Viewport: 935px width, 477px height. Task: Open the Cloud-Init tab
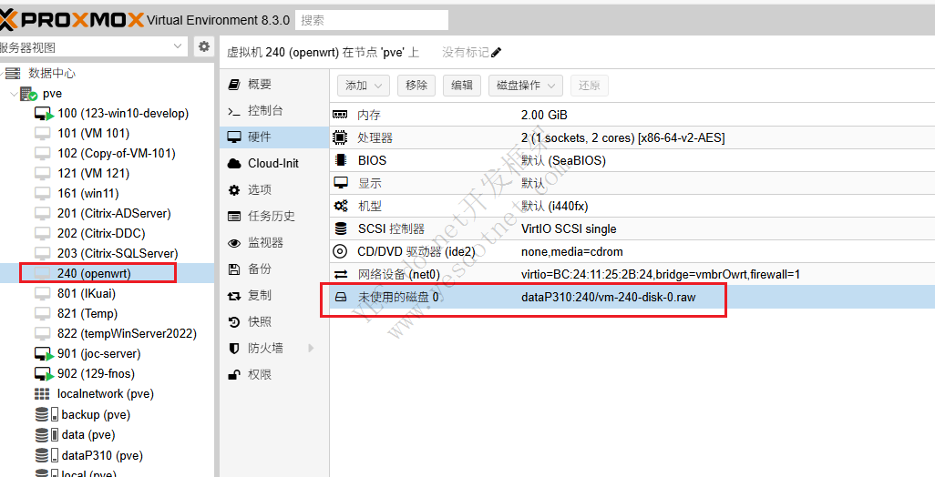[x=274, y=163]
